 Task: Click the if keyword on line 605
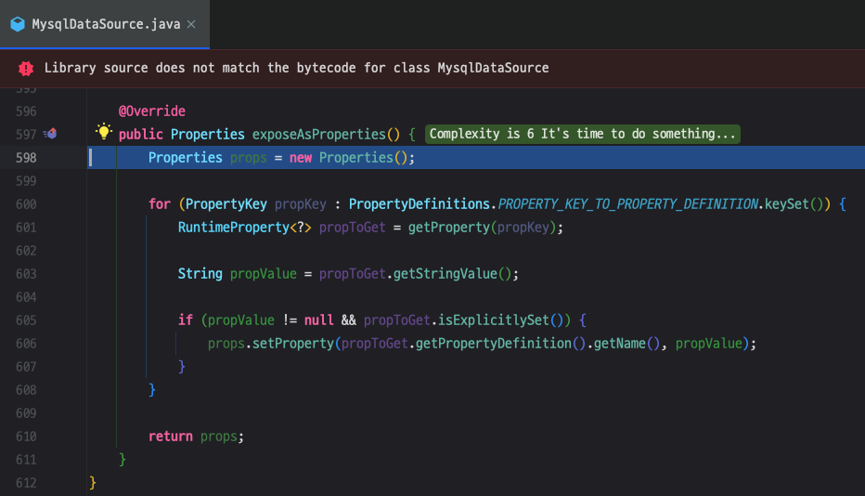[186, 320]
